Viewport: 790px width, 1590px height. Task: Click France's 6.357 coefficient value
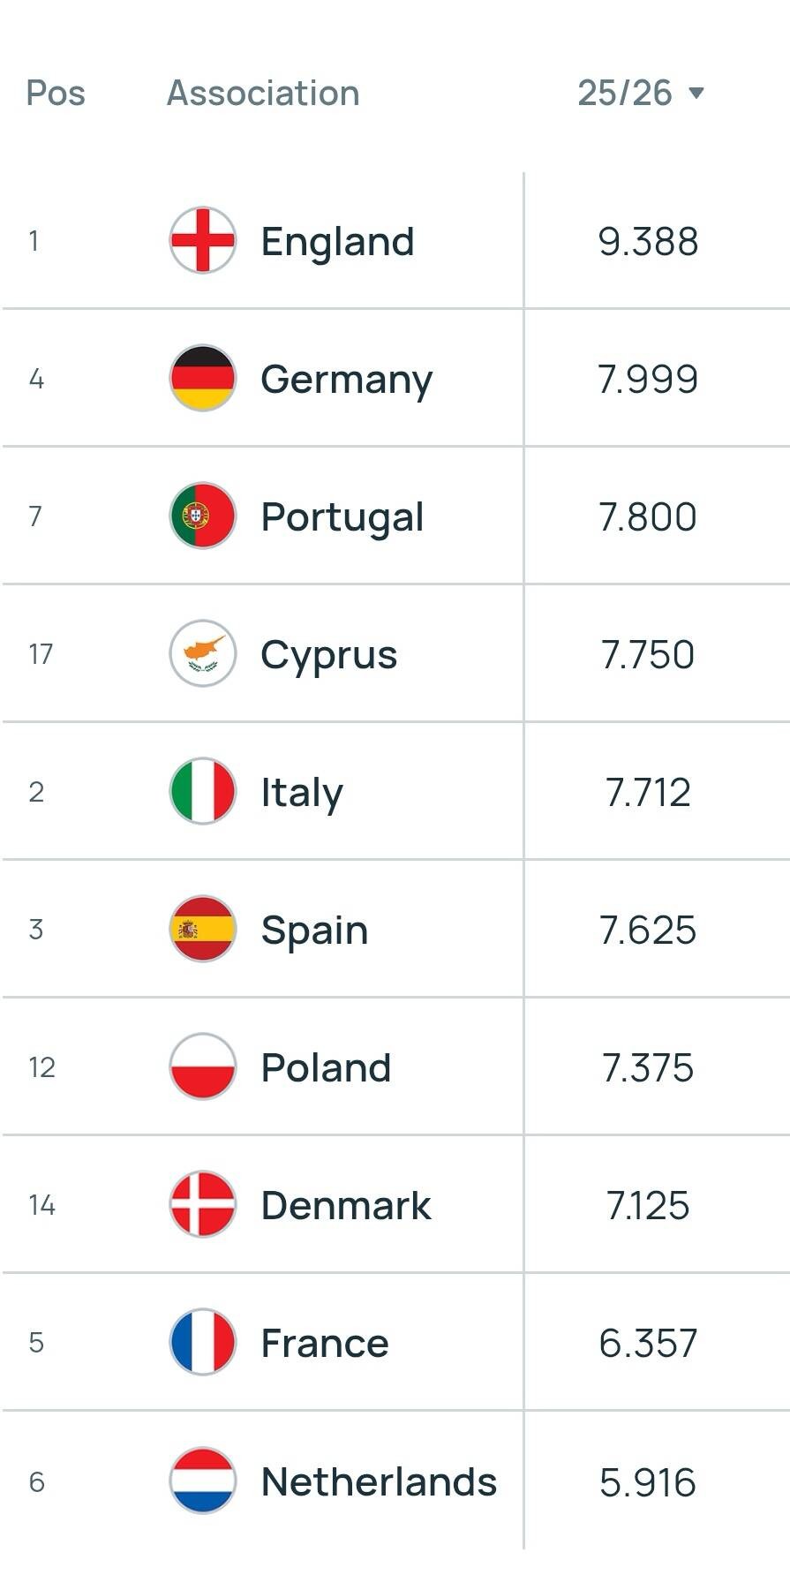(648, 1343)
